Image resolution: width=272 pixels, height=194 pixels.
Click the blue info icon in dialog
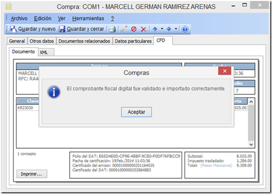pyautogui.click(x=54, y=92)
